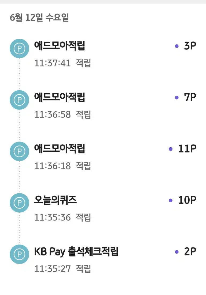Tap the 6월 12일 수요일 date header

[39, 17]
